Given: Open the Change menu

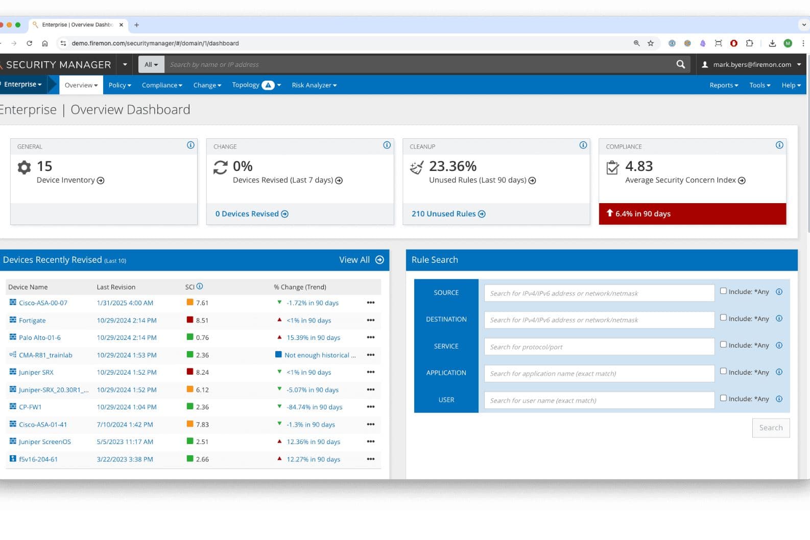Looking at the screenshot, I should pos(207,85).
